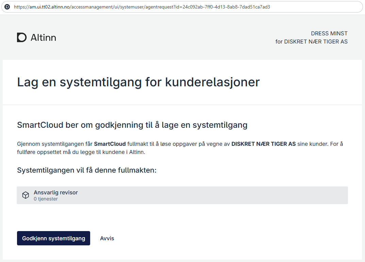The image size is (365, 262).
Task: Select the circular Altinn emblem next to the wordmark
Action: 21,37
